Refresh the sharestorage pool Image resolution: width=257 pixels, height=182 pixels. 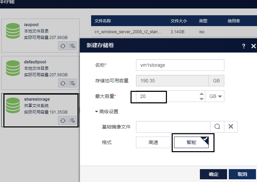coord(63,121)
